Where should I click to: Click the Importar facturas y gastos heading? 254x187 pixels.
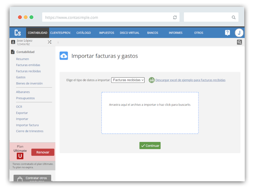click(105, 56)
